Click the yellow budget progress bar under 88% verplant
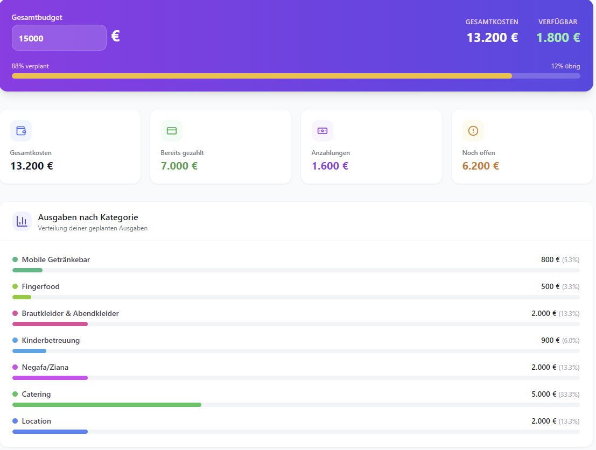 [x=262, y=76]
